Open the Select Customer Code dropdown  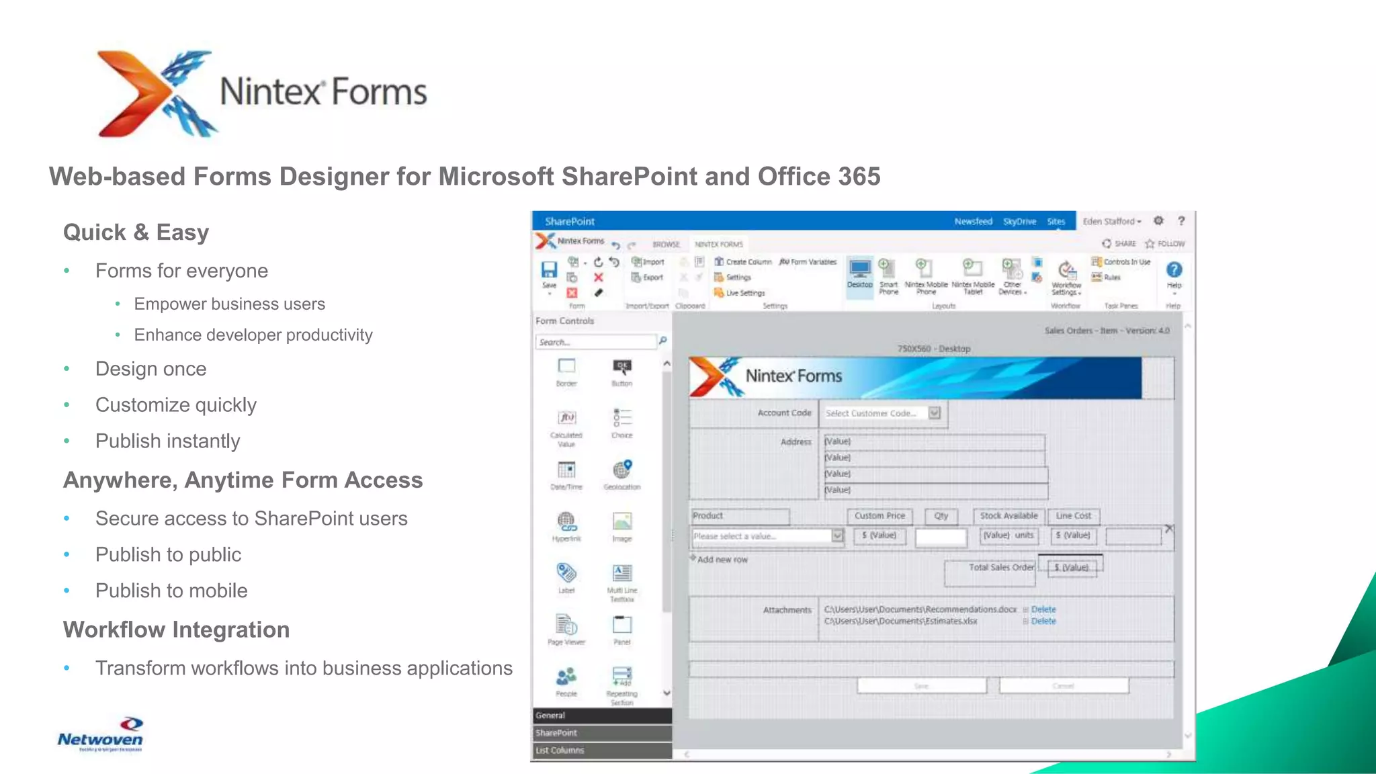pos(935,413)
